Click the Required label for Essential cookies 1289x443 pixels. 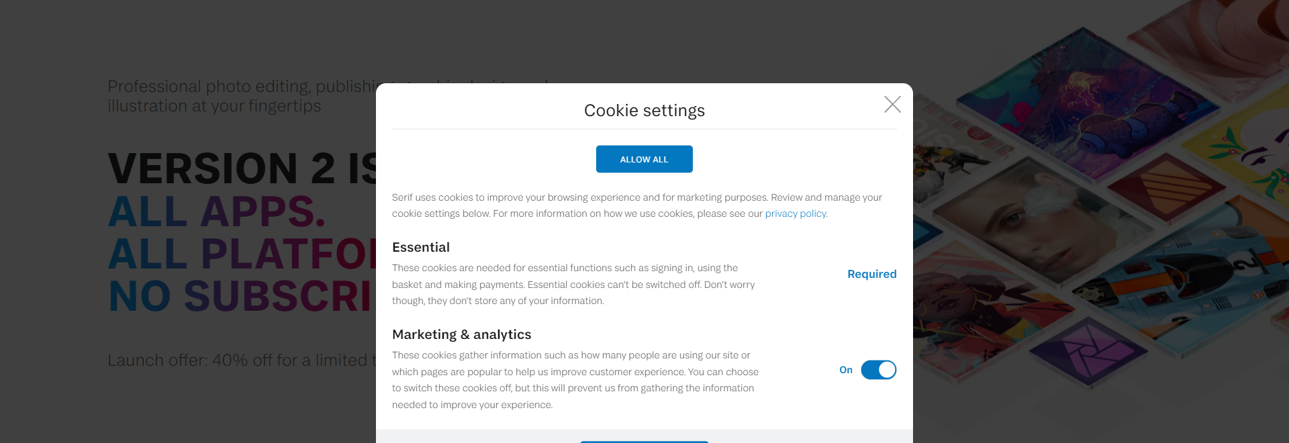point(871,274)
